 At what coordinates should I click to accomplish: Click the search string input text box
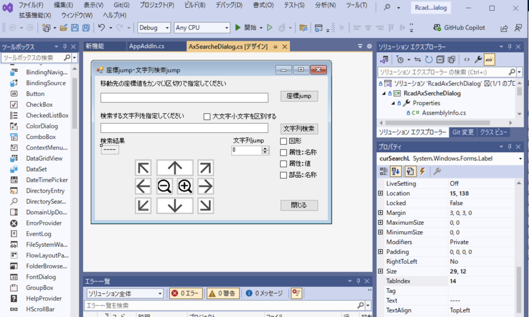click(184, 128)
